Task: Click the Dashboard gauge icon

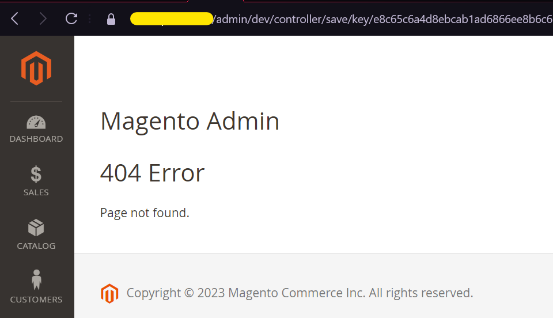Action: coord(36,122)
